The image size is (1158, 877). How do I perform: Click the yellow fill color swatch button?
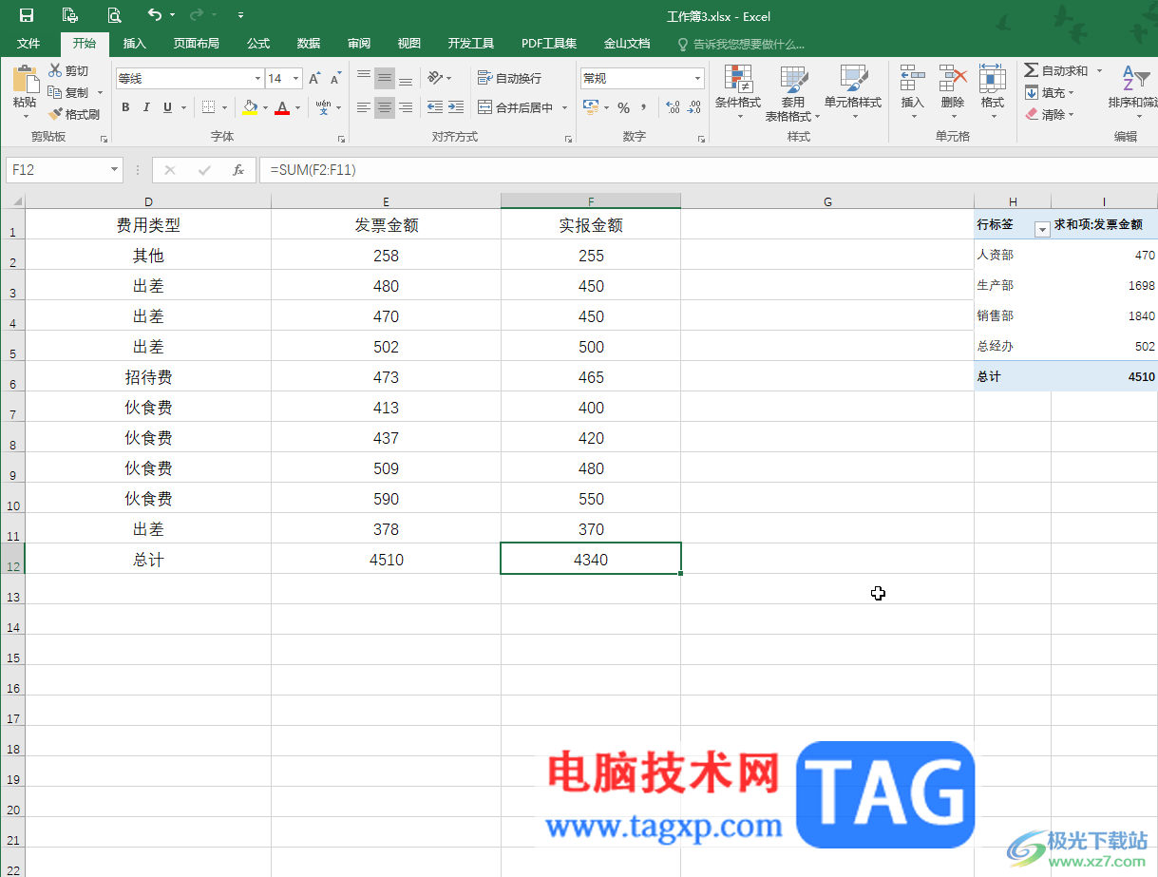pos(250,107)
